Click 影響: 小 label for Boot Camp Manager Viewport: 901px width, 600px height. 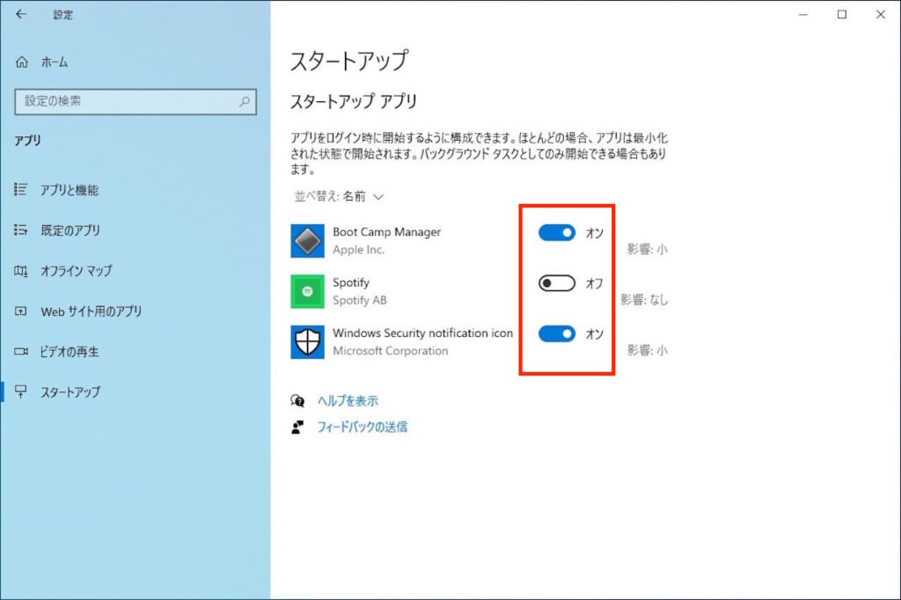point(647,249)
